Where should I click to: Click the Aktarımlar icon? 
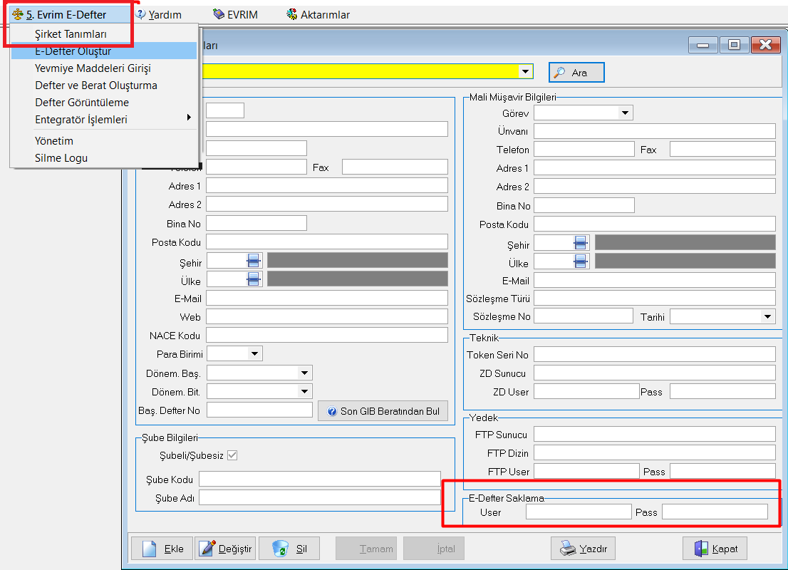[291, 14]
